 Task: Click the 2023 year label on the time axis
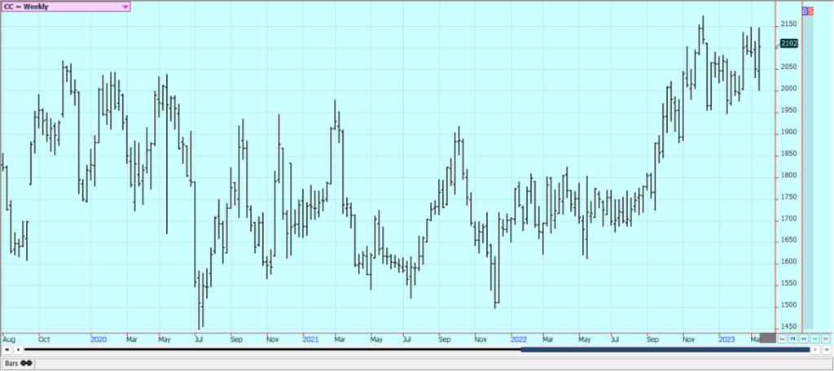click(x=726, y=339)
